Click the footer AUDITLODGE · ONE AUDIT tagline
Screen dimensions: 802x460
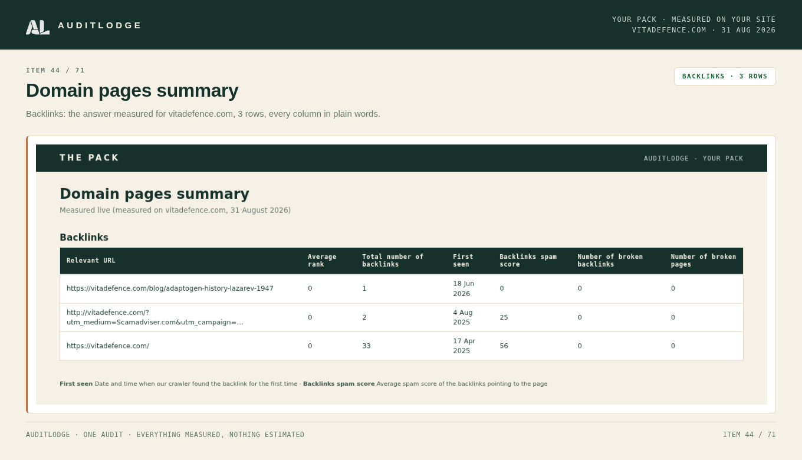165,435
